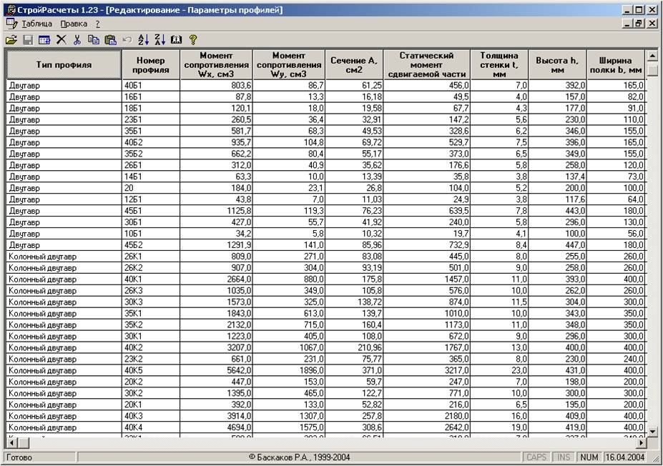Open the Правка menu
Screen dimensions: 663x466
point(74,24)
